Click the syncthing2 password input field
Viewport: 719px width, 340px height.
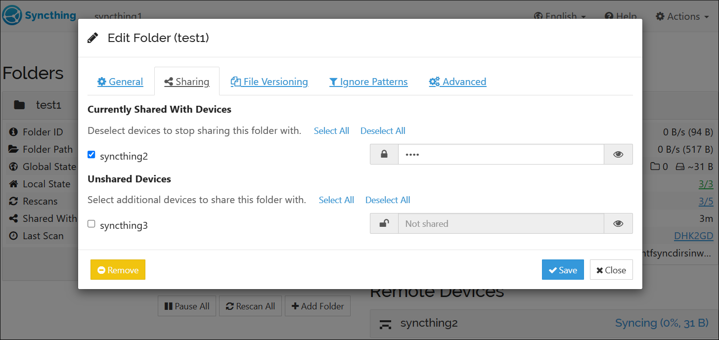[501, 154]
